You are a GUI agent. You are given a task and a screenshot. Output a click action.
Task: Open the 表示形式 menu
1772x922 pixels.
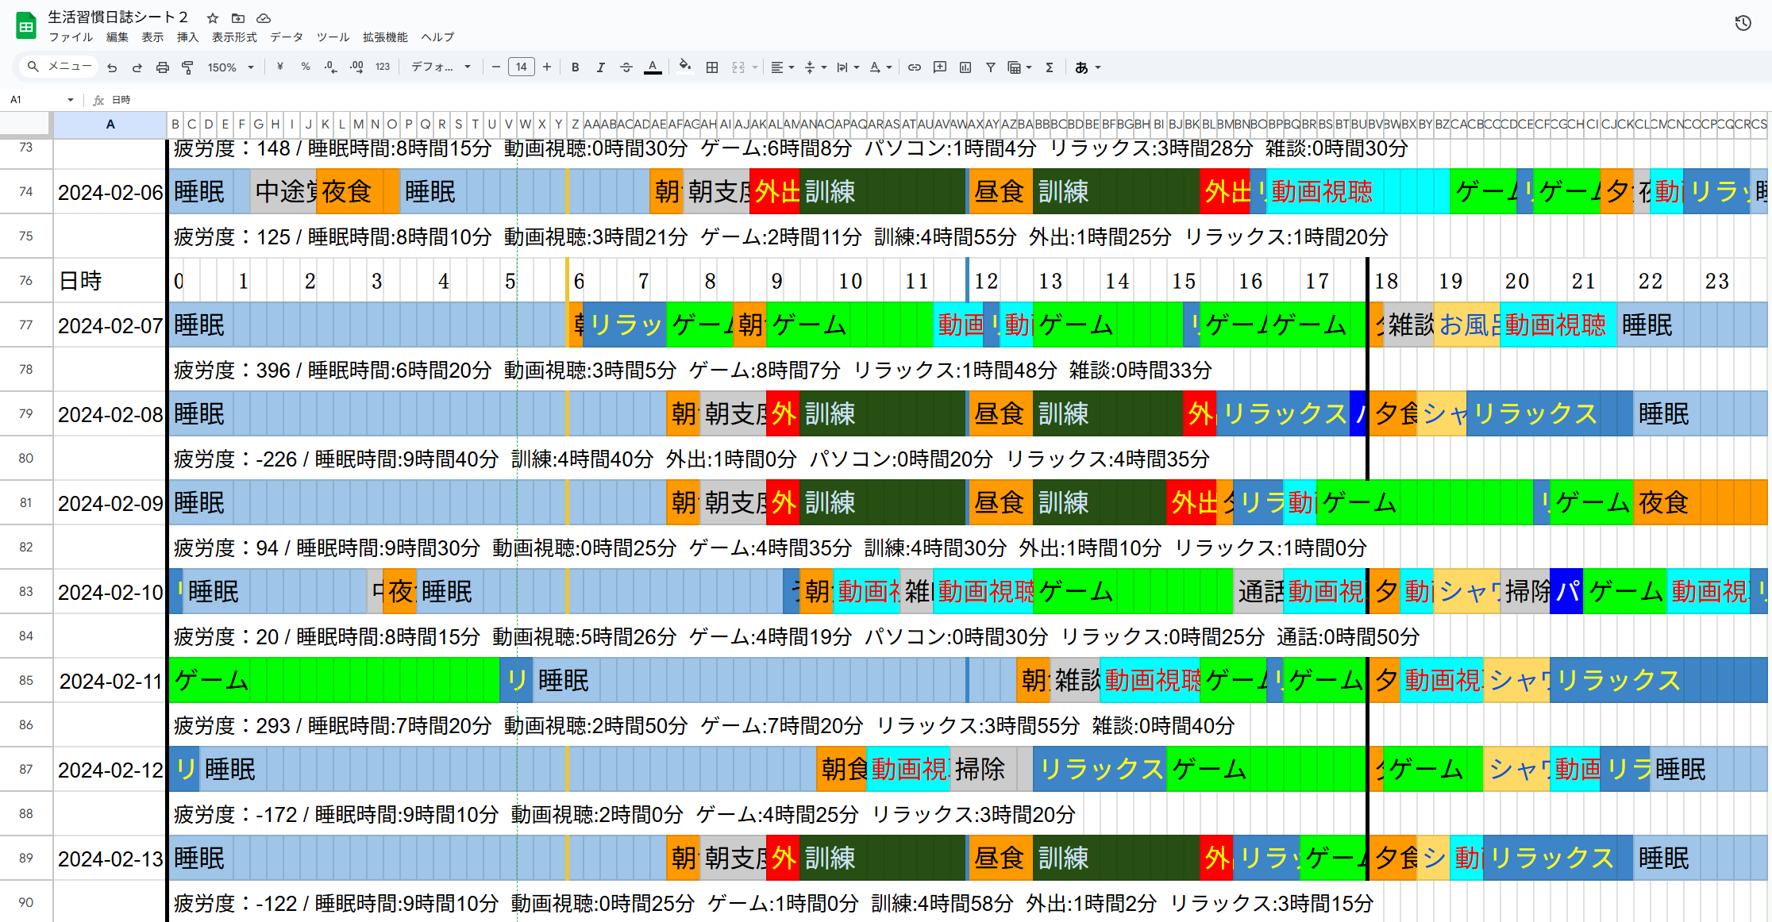click(234, 37)
